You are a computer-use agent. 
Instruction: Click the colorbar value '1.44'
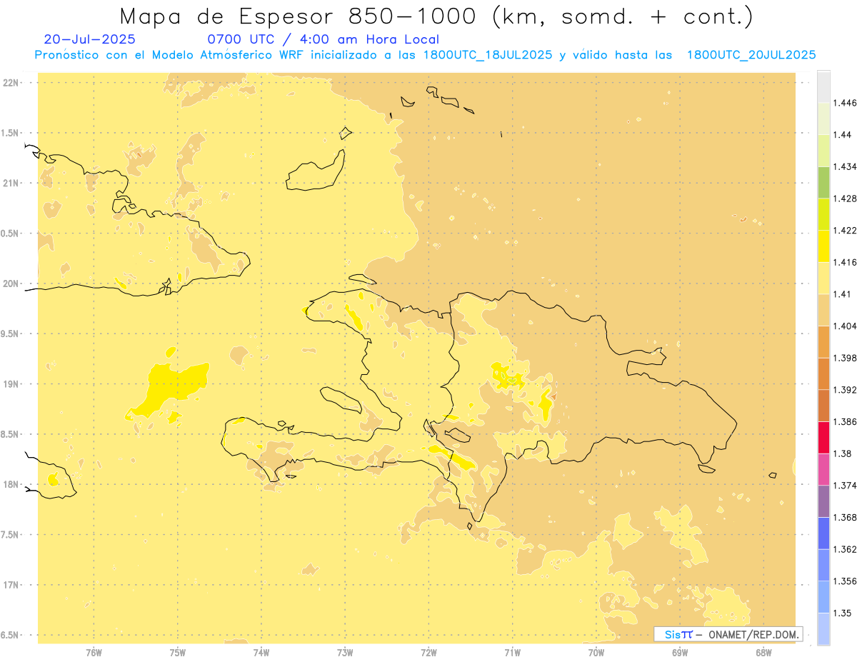point(843,134)
